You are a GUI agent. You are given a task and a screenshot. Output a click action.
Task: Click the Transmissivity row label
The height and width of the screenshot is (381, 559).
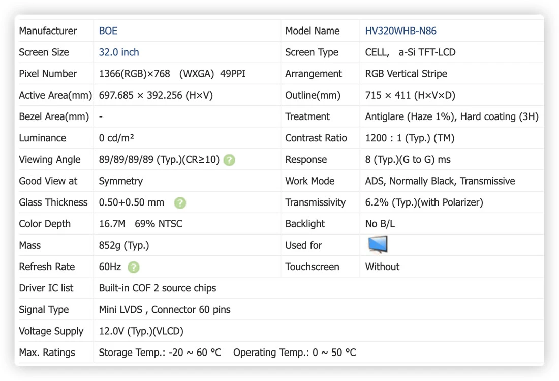pos(316,202)
